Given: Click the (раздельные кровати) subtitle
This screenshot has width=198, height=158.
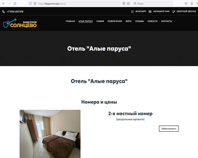Looking at the screenshot, I should [x=130, y=119].
